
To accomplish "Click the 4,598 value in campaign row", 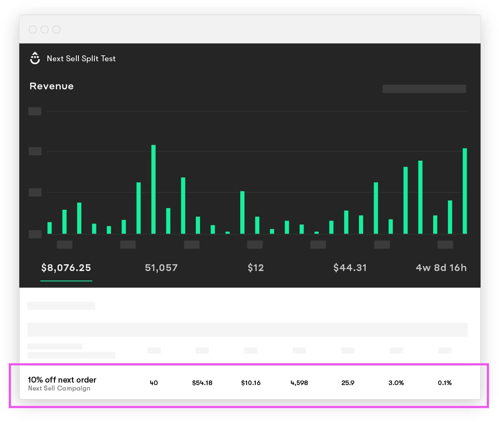I will point(299,383).
